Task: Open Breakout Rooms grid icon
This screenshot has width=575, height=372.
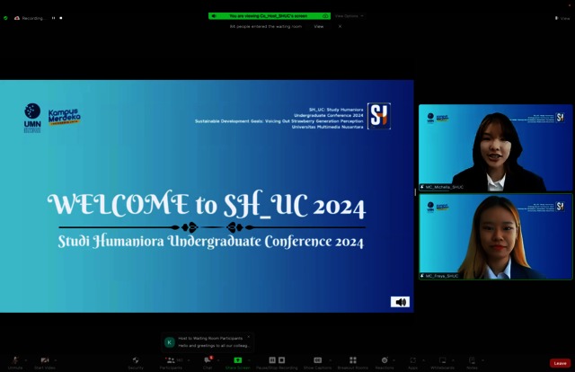Action: pyautogui.click(x=353, y=360)
